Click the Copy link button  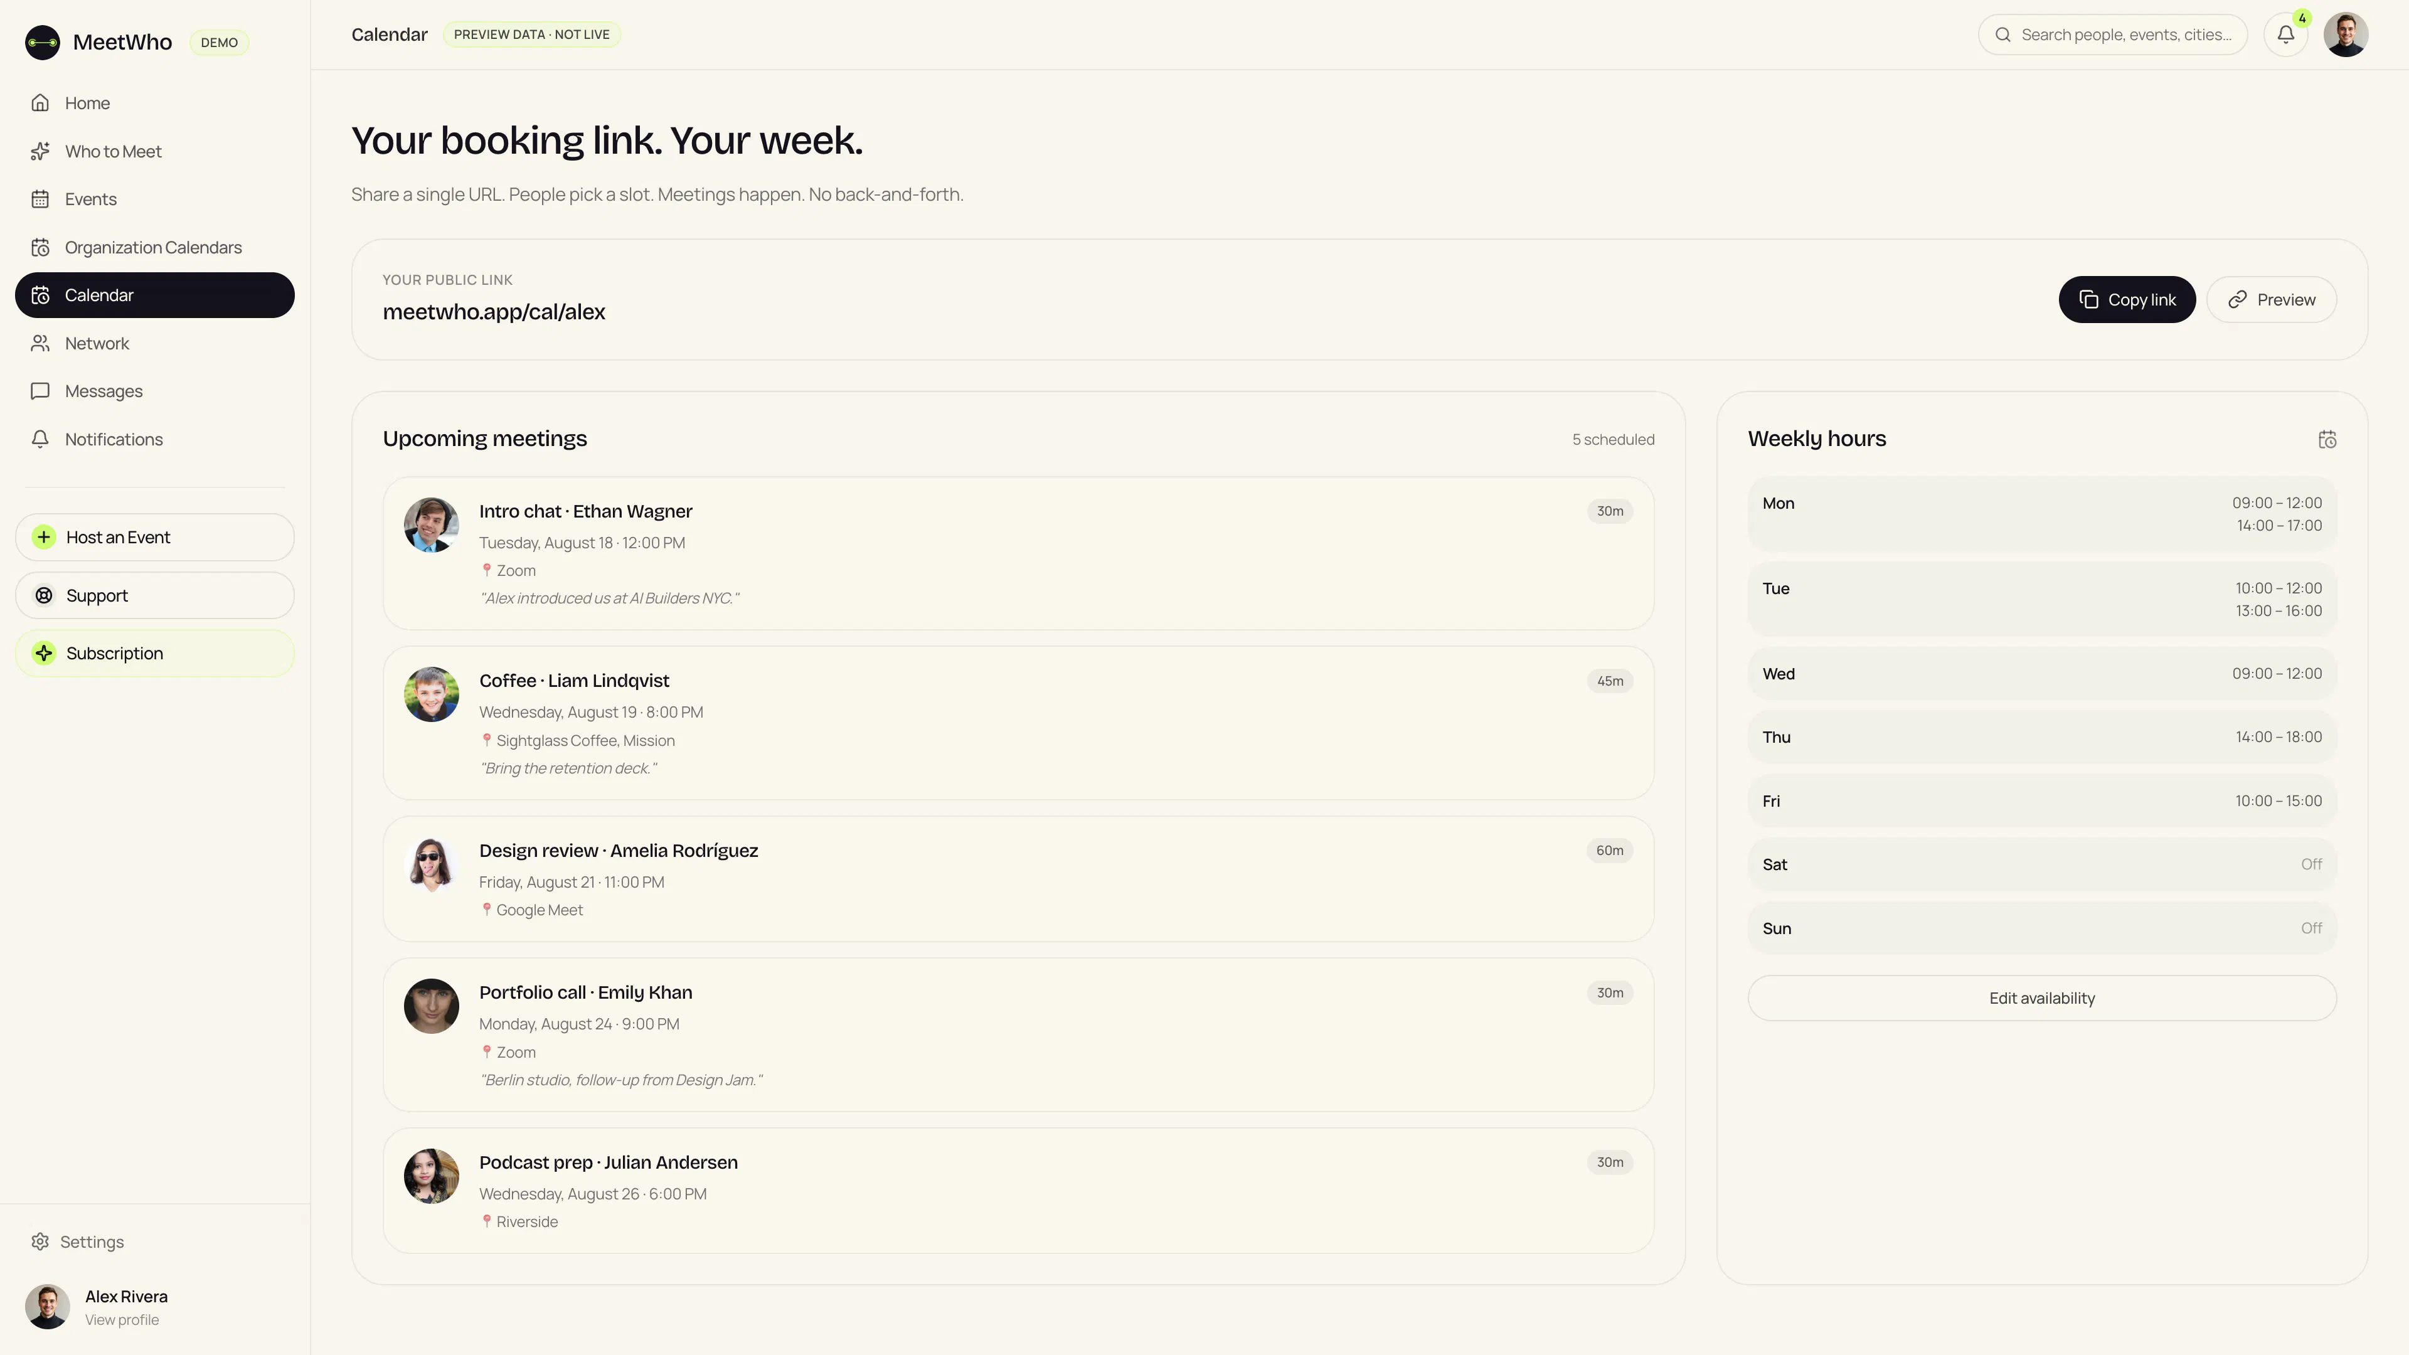click(x=2127, y=299)
